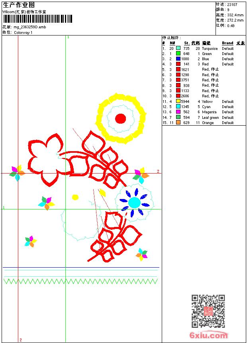Image resolution: width=247 pixels, height=343 pixels.
Task: Click the Colorway 1 label
Action: click(x=23, y=33)
